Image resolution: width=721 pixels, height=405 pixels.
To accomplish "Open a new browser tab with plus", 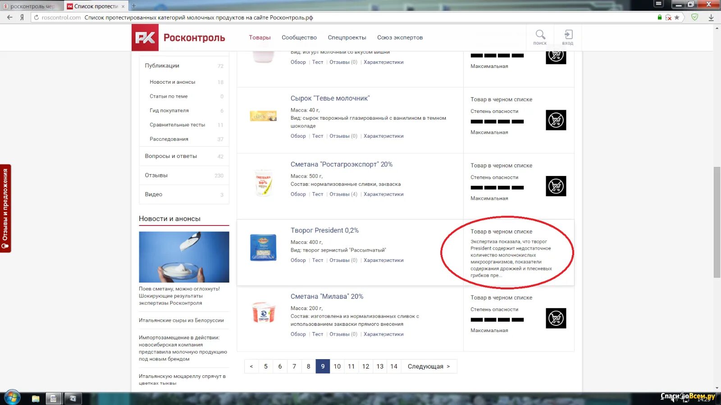I will pos(133,6).
